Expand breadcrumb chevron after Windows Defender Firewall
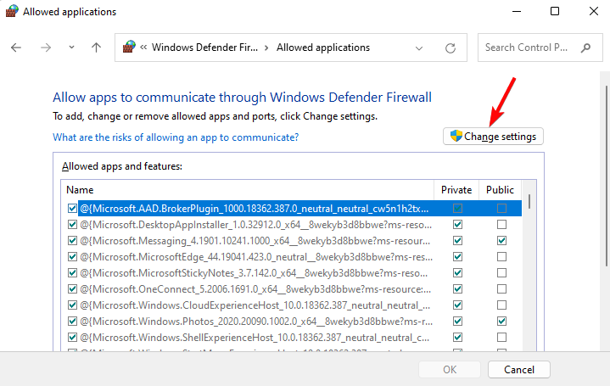610x386 pixels. point(266,48)
